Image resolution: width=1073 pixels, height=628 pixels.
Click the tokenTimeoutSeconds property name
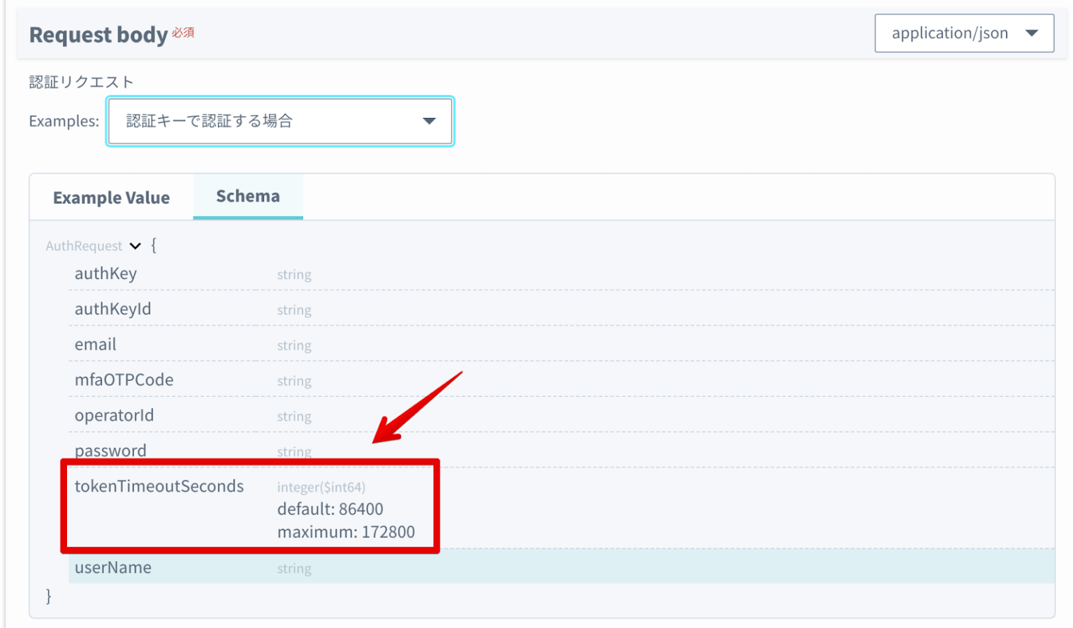point(159,486)
